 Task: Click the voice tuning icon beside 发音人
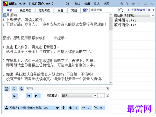pos(64,108)
